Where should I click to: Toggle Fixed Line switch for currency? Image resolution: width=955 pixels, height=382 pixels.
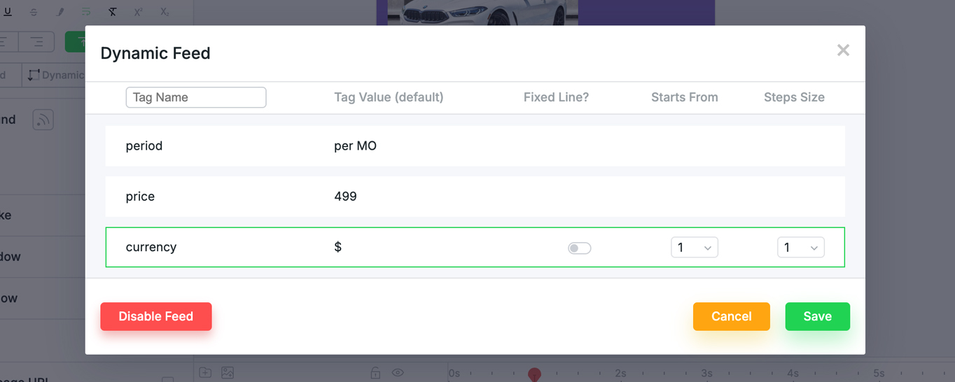[x=579, y=248]
